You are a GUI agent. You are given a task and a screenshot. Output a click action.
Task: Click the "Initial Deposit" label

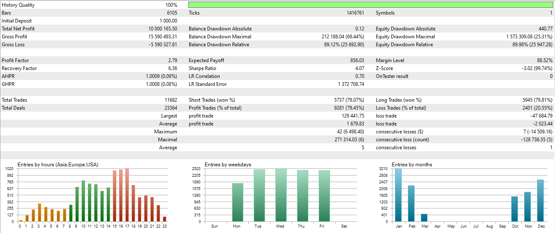pos(17,21)
